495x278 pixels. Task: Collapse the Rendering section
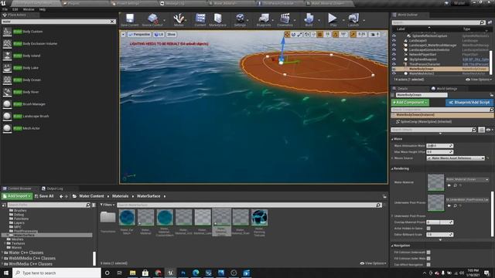pyautogui.click(x=392, y=169)
